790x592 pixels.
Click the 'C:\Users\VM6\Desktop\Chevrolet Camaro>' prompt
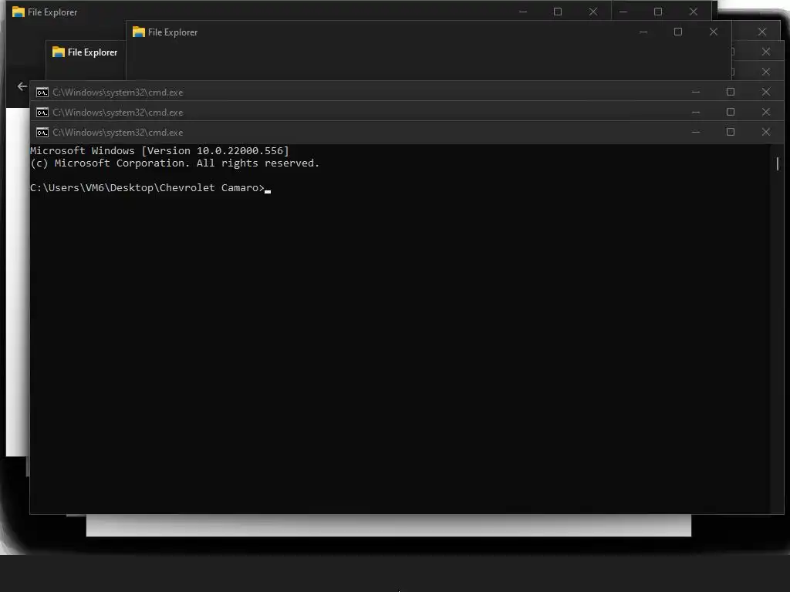pyautogui.click(x=147, y=188)
